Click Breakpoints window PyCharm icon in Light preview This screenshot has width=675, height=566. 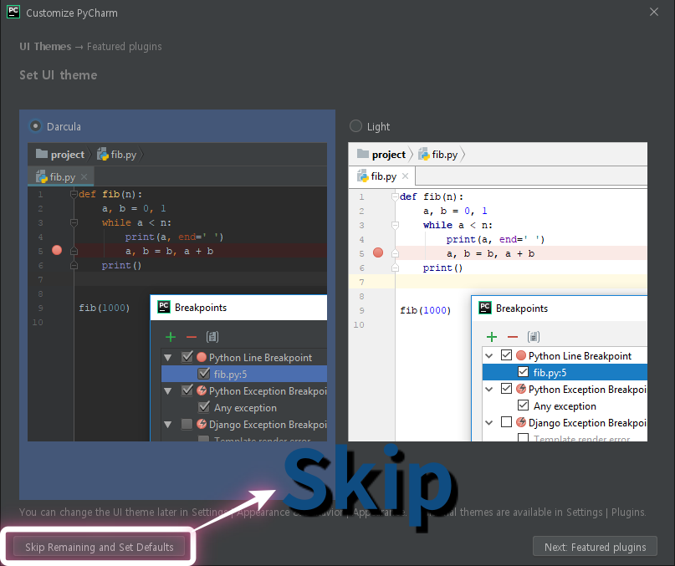point(485,308)
